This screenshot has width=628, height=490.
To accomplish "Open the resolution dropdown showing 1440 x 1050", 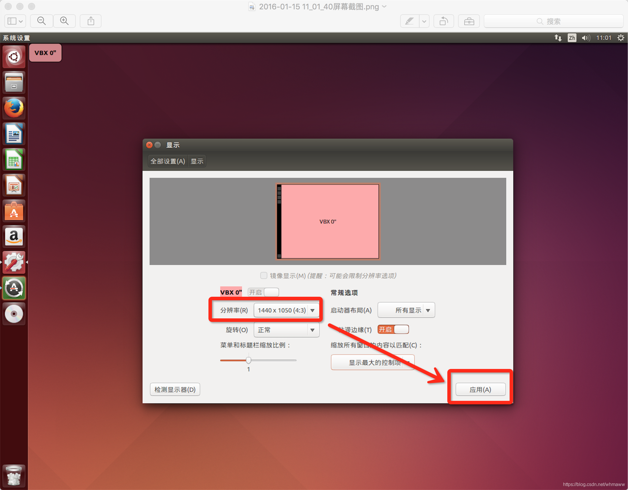I will [x=286, y=310].
